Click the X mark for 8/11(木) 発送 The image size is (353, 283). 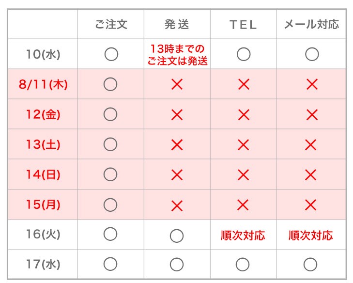tap(177, 85)
